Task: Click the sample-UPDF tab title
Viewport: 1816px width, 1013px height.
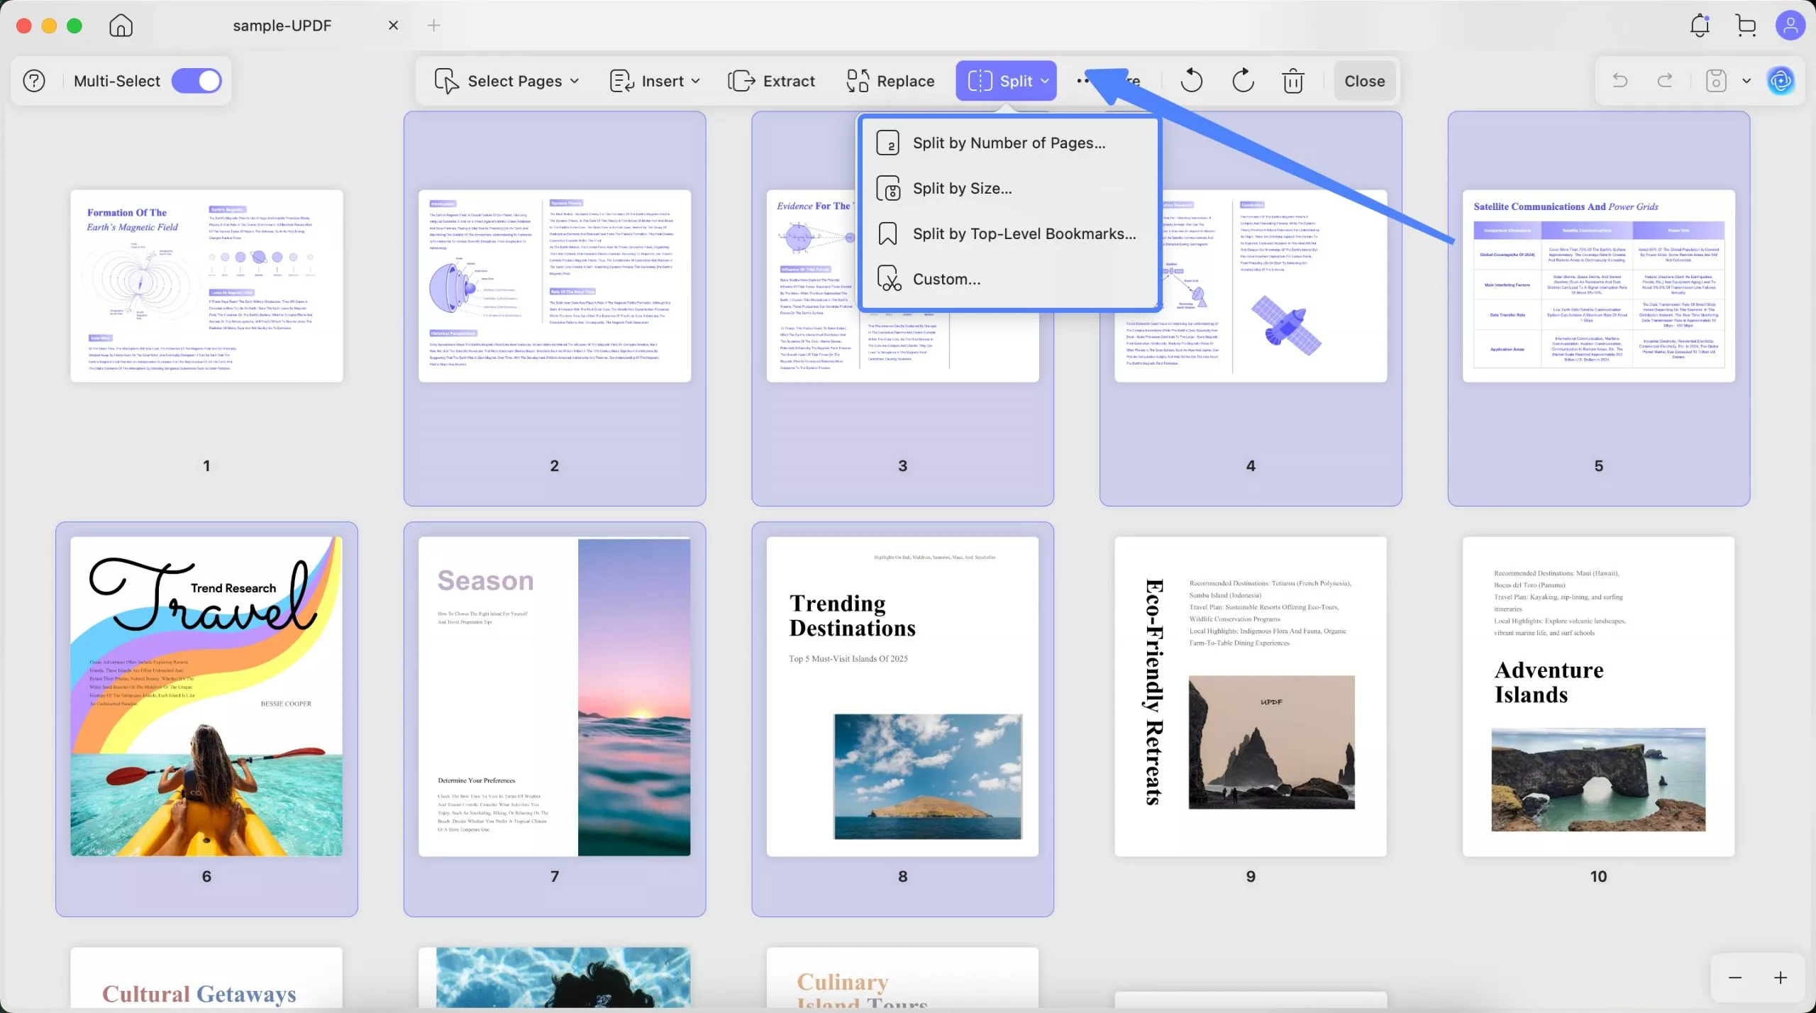Action: 282,26
